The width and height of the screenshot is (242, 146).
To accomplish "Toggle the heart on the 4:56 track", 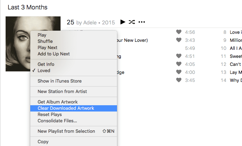I will [179, 32].
